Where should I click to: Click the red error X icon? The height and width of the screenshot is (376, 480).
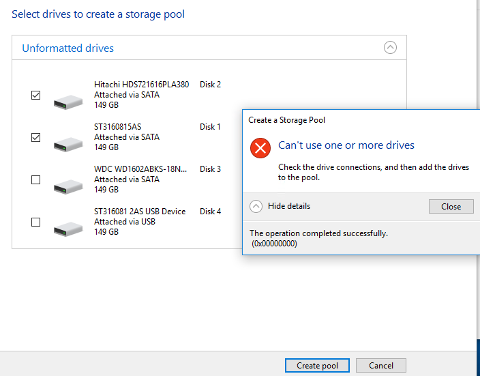pos(260,148)
